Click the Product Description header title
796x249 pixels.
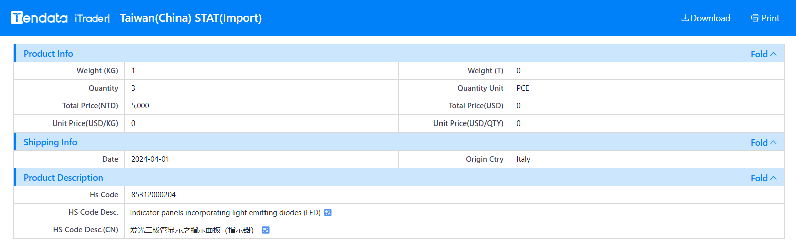(x=63, y=178)
